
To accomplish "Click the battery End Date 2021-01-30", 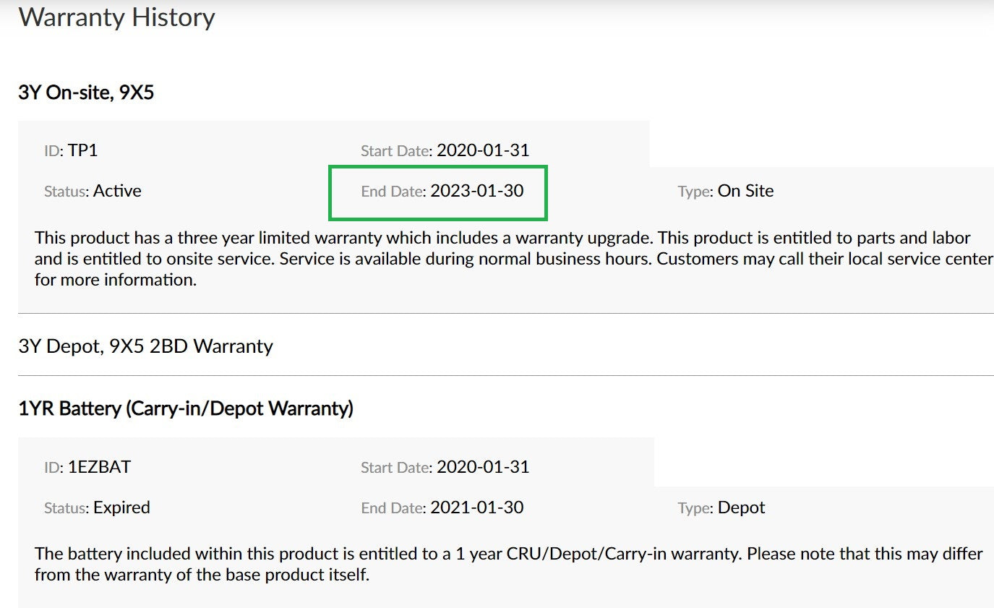I will click(477, 508).
